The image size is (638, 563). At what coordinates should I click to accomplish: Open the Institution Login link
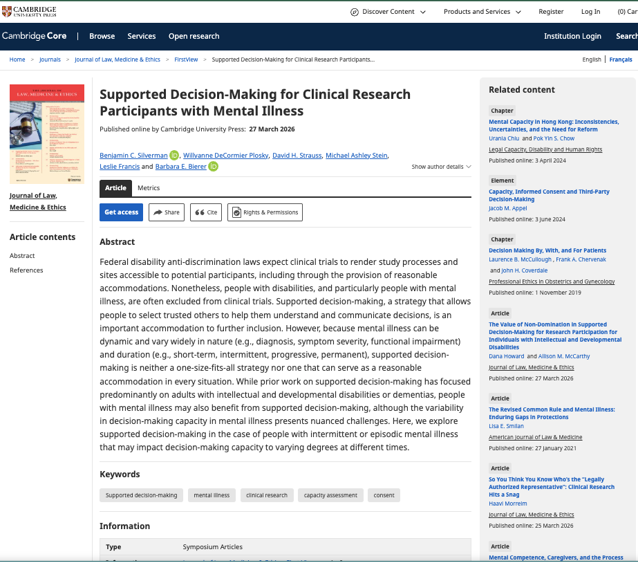click(572, 36)
